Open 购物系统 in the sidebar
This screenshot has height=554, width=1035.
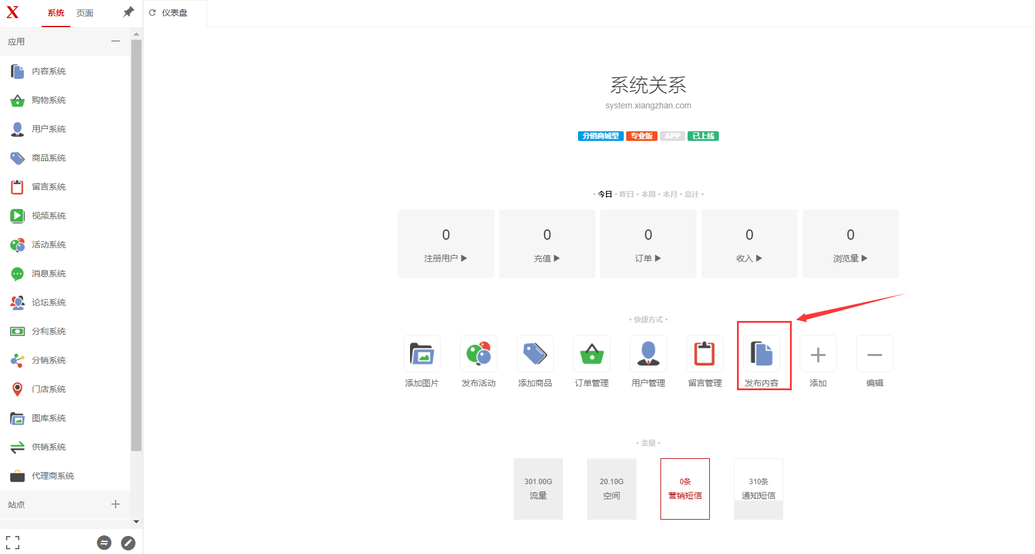pos(49,100)
